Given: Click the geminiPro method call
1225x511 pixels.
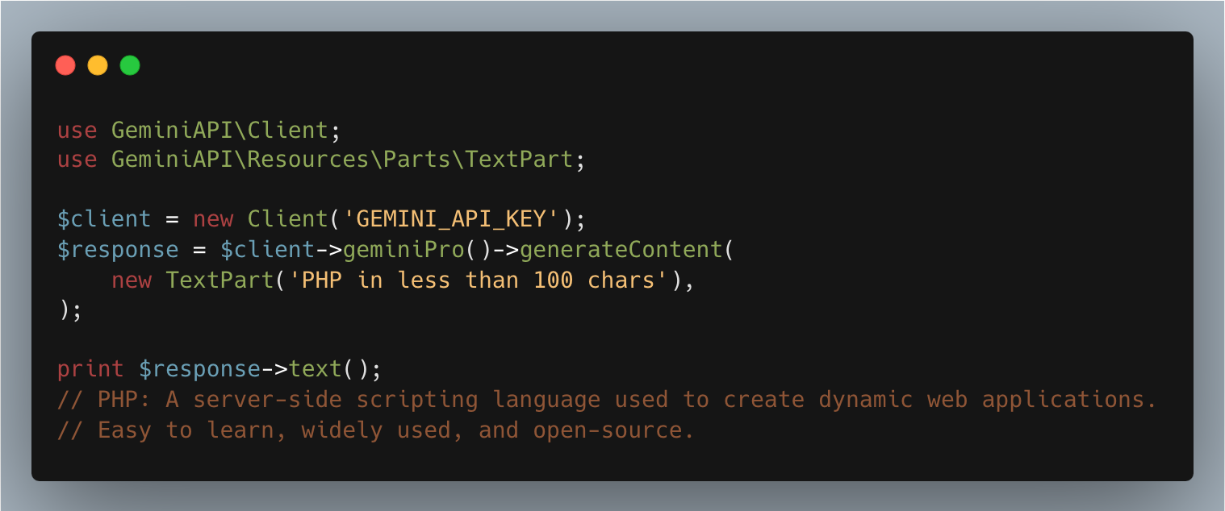Looking at the screenshot, I should (403, 250).
